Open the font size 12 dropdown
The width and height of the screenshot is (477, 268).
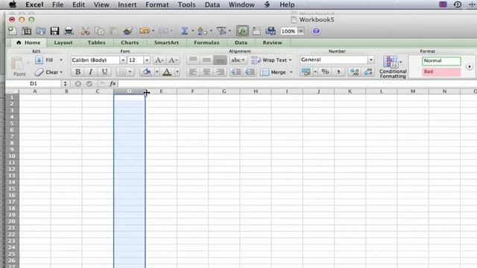pos(147,60)
